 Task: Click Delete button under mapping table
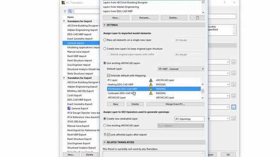click(x=135, y=104)
